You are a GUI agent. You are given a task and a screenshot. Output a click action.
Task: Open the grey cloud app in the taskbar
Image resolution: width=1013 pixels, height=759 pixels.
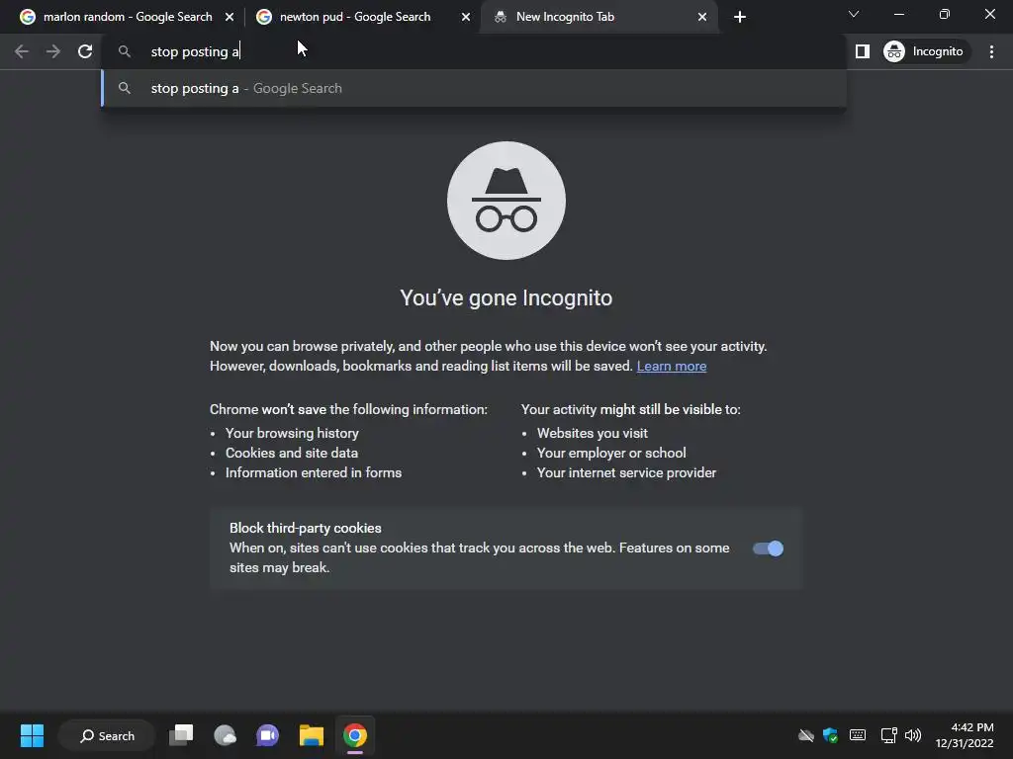pyautogui.click(x=225, y=735)
